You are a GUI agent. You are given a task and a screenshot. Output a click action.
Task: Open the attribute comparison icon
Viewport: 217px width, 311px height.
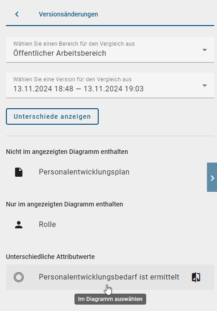[x=196, y=277]
